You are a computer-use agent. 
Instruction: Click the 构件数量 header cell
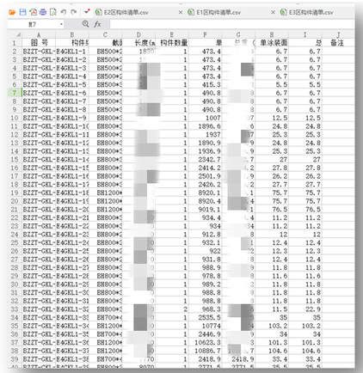point(172,43)
